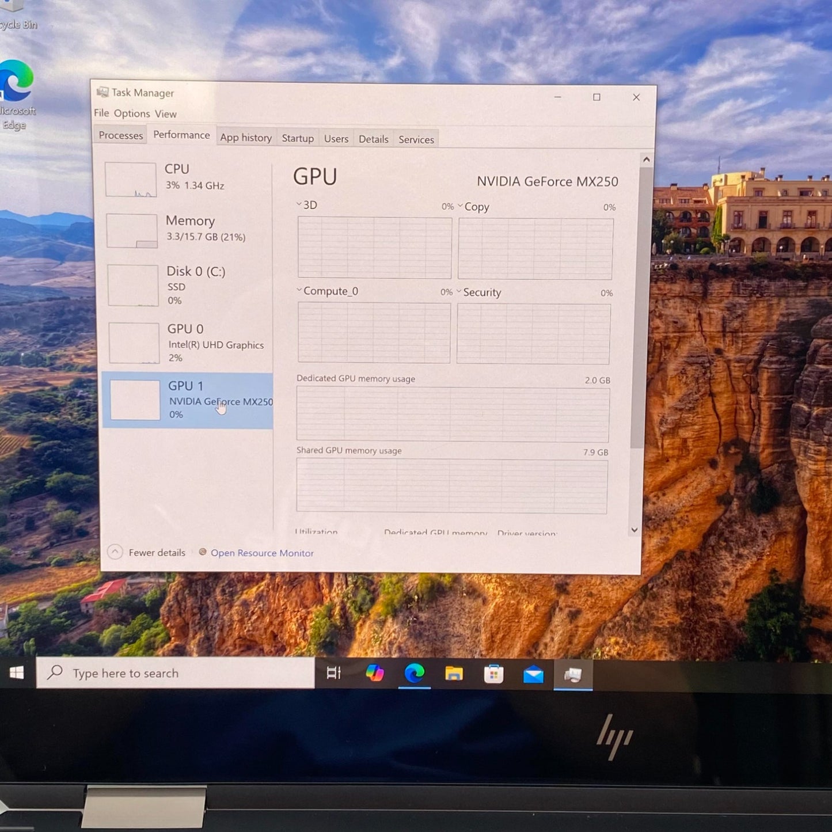Viewport: 832px width, 832px height.
Task: Click the Type here to search box
Action: [176, 673]
